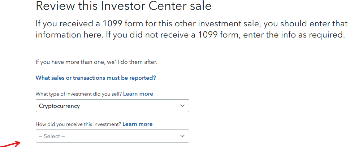Click Learn more beside investment type question
The width and height of the screenshot is (350, 149).
138,94
